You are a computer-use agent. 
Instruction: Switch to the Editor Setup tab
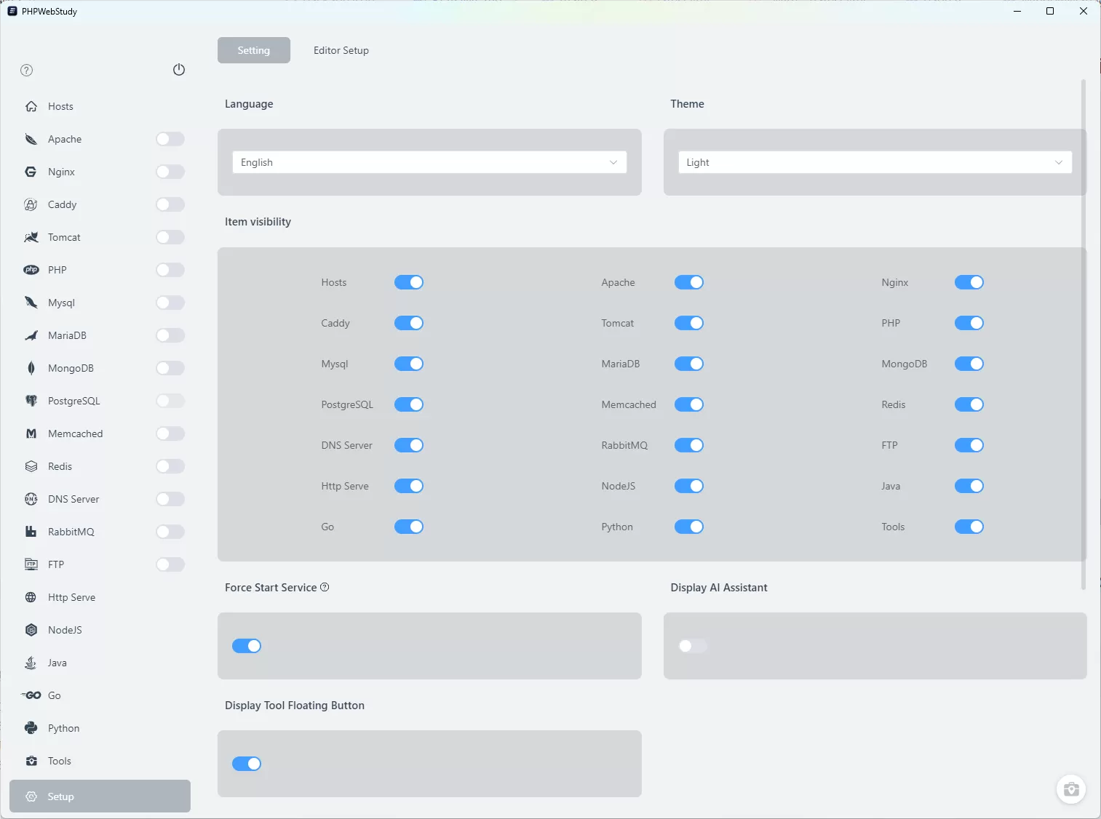tap(341, 50)
